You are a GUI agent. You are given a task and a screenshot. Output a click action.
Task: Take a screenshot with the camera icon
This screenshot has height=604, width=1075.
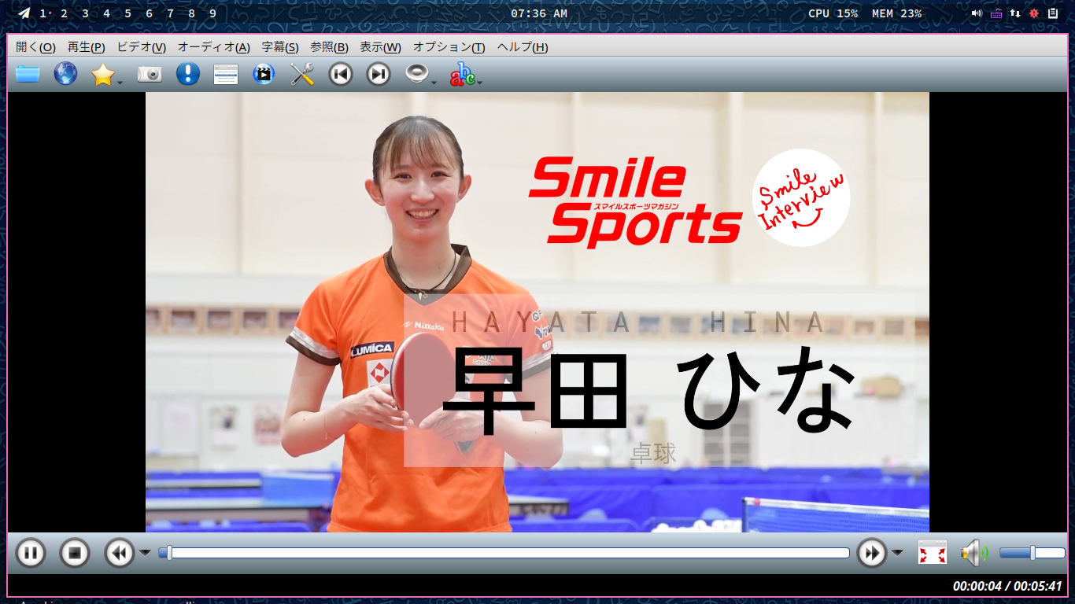150,74
